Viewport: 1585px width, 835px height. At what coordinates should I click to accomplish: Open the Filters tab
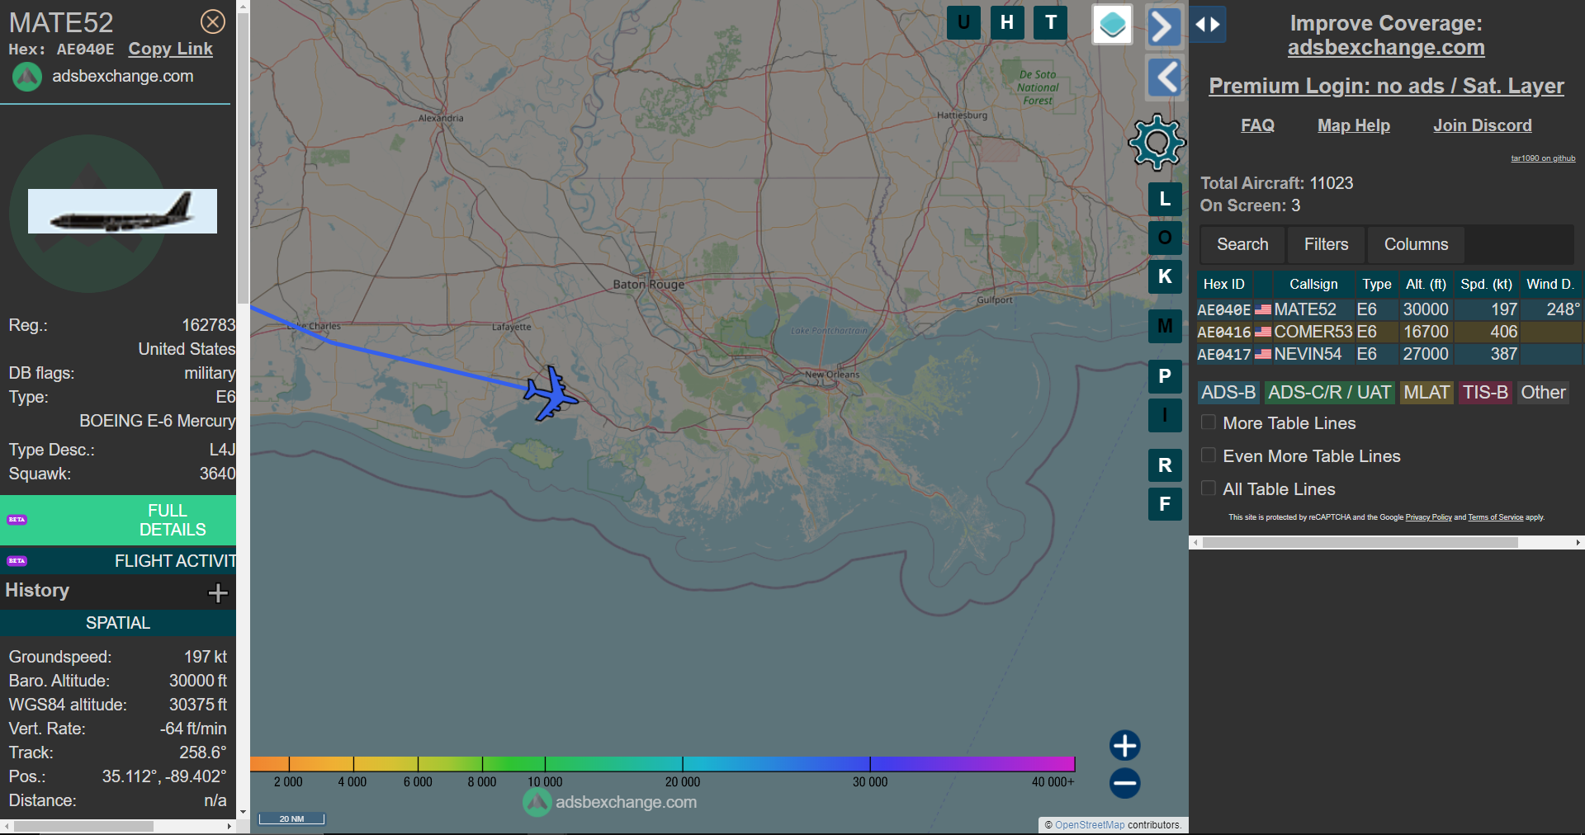point(1326,245)
